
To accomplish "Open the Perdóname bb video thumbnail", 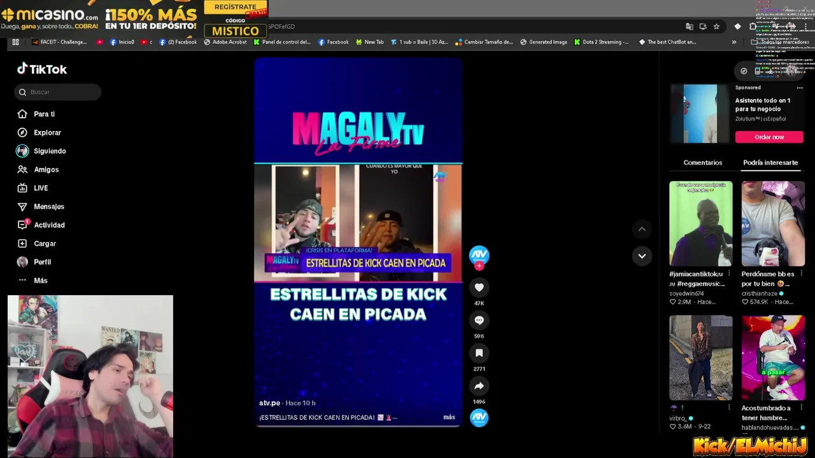I will (773, 223).
